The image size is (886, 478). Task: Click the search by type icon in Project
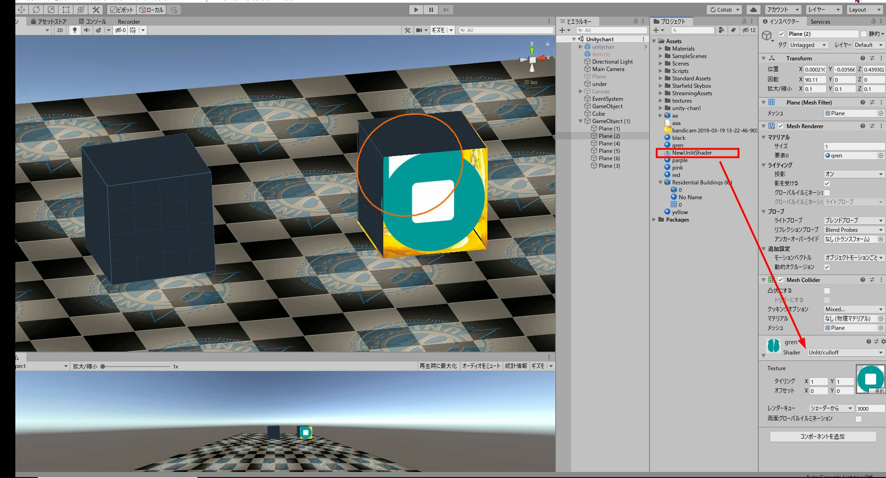tap(721, 30)
